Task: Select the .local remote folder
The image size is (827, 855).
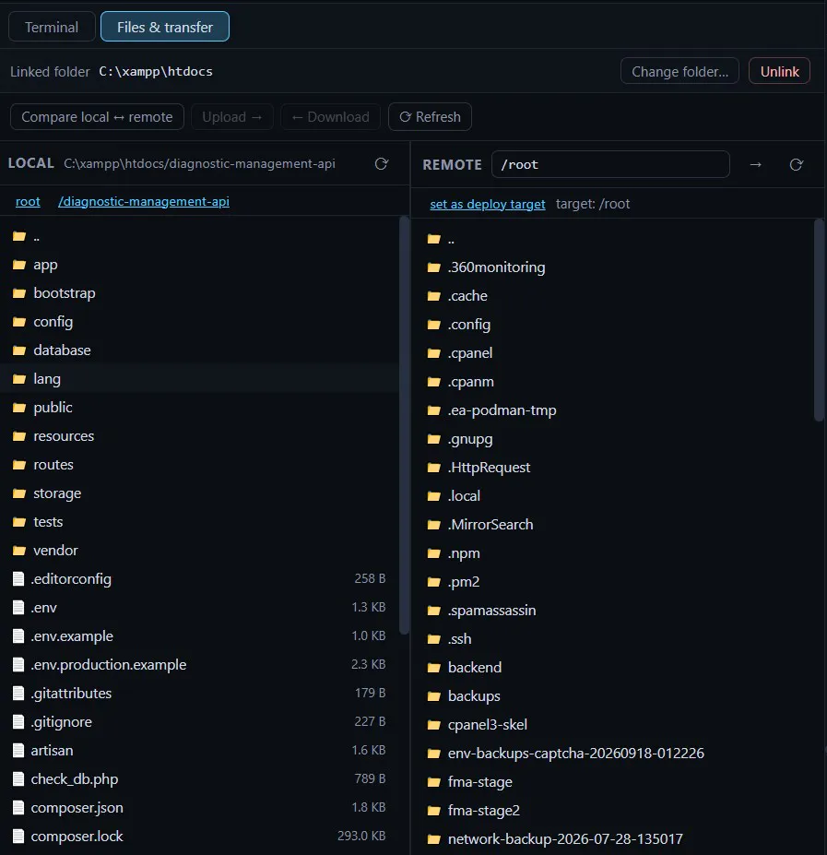Action: pyautogui.click(x=613, y=496)
